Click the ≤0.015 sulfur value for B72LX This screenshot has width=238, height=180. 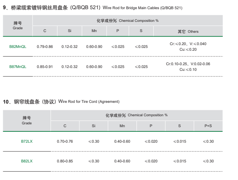179,141
